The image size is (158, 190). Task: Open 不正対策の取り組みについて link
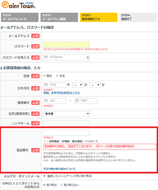pos(60,169)
